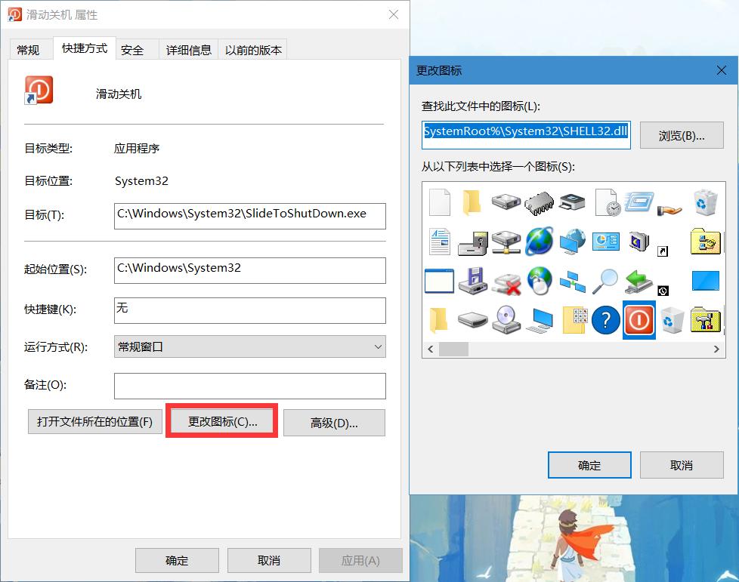Image resolution: width=739 pixels, height=582 pixels.
Task: Select the blue question mark help icon
Action: point(605,320)
